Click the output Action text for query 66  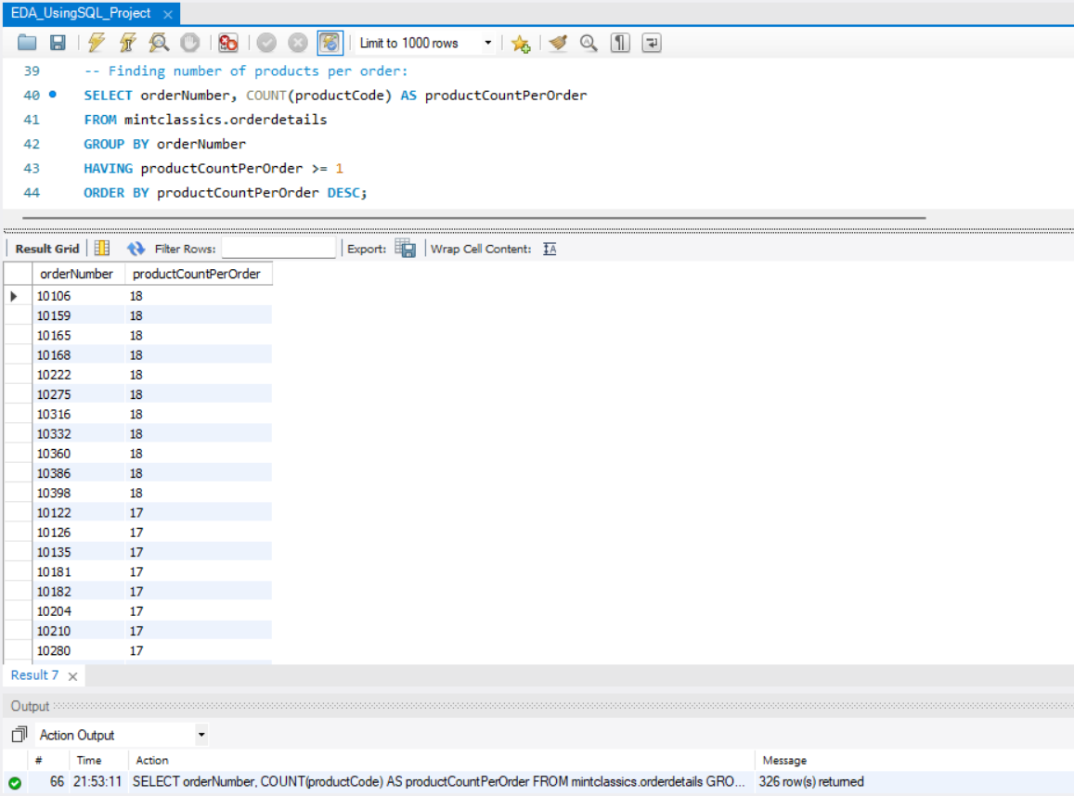tap(438, 782)
